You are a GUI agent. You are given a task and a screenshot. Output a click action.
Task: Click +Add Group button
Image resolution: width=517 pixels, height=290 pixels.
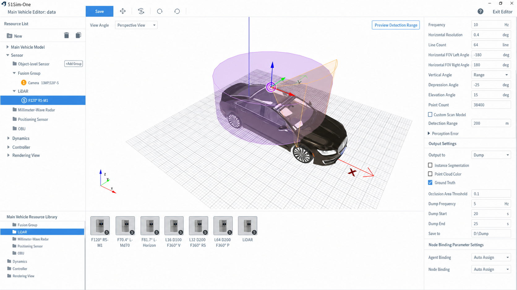(x=74, y=64)
